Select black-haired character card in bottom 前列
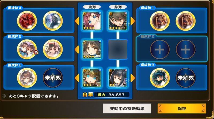Screen dimensions: 214x119 click(118, 78)
